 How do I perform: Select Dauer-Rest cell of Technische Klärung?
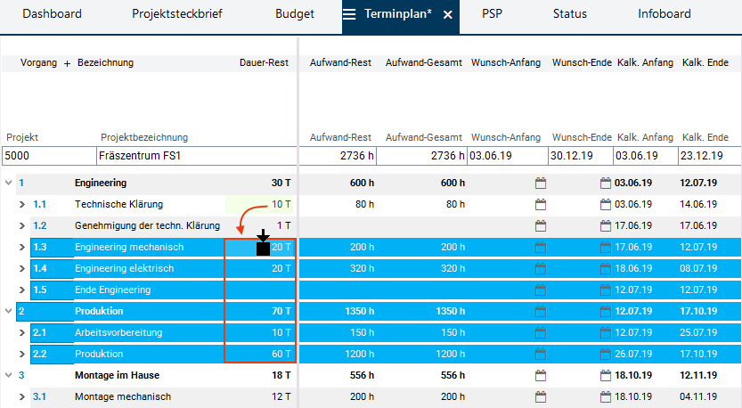coord(260,205)
